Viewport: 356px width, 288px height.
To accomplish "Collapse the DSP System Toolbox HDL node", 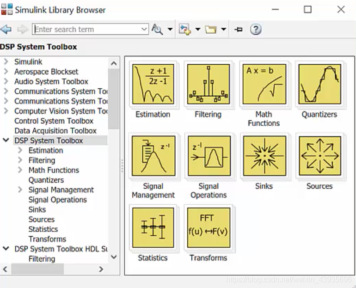I will 6,249.
